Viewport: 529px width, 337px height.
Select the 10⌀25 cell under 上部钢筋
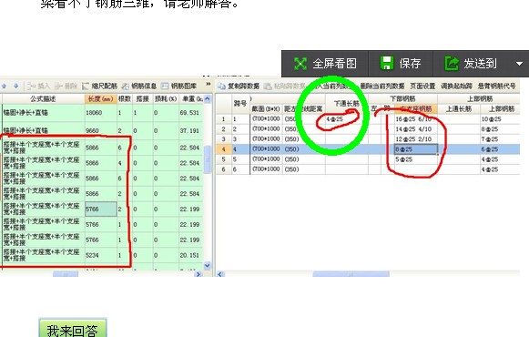click(x=500, y=119)
